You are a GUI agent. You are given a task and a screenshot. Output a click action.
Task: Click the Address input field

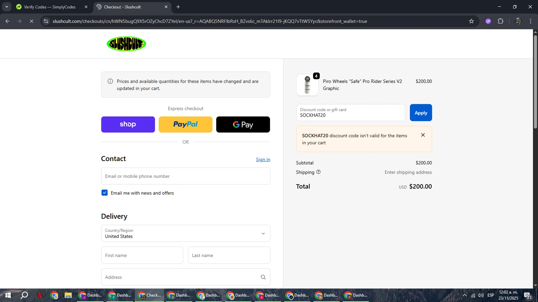[x=185, y=277]
